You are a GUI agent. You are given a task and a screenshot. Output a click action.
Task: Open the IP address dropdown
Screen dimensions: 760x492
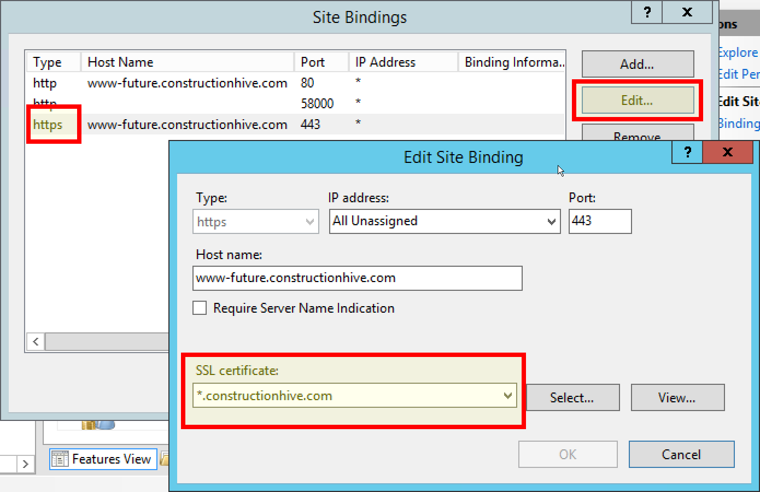(x=551, y=221)
